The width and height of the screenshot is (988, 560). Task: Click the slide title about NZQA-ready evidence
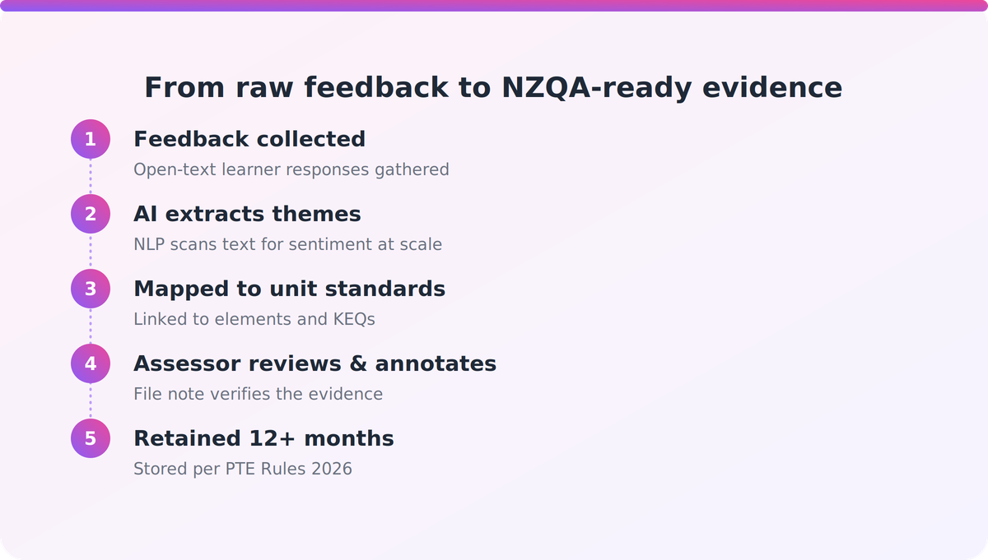point(493,87)
